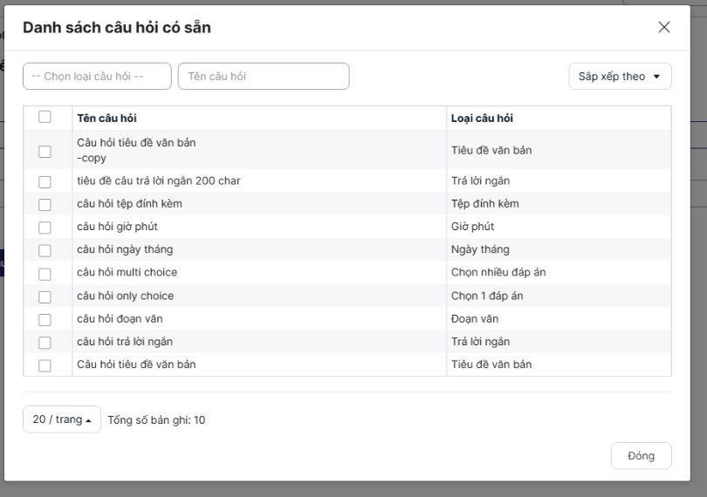Expand the 'Sắp xếp theo' sort dropdown
Image resolution: width=707 pixels, height=497 pixels.
coord(620,76)
